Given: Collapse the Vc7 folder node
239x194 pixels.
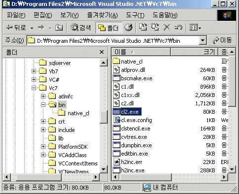Looking at the screenshot, I should (x=34, y=88).
